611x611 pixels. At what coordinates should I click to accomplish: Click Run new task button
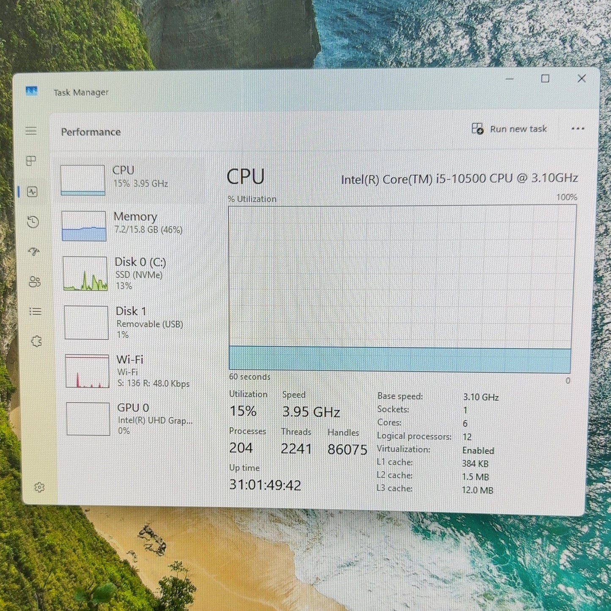click(x=509, y=129)
